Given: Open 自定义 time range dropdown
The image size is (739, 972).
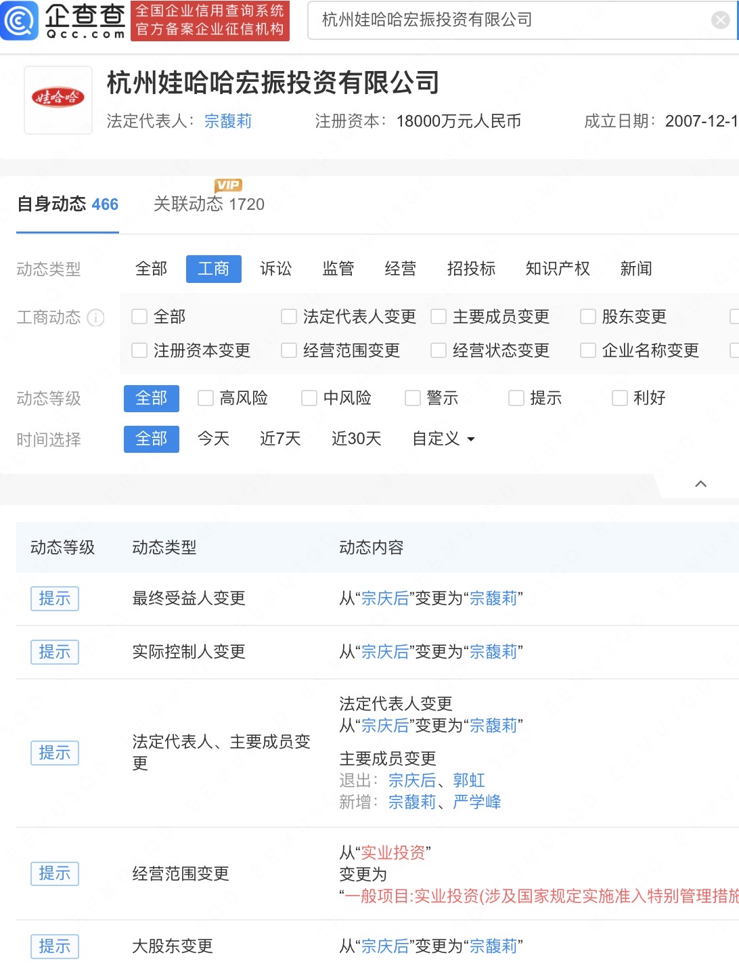Looking at the screenshot, I should (444, 439).
